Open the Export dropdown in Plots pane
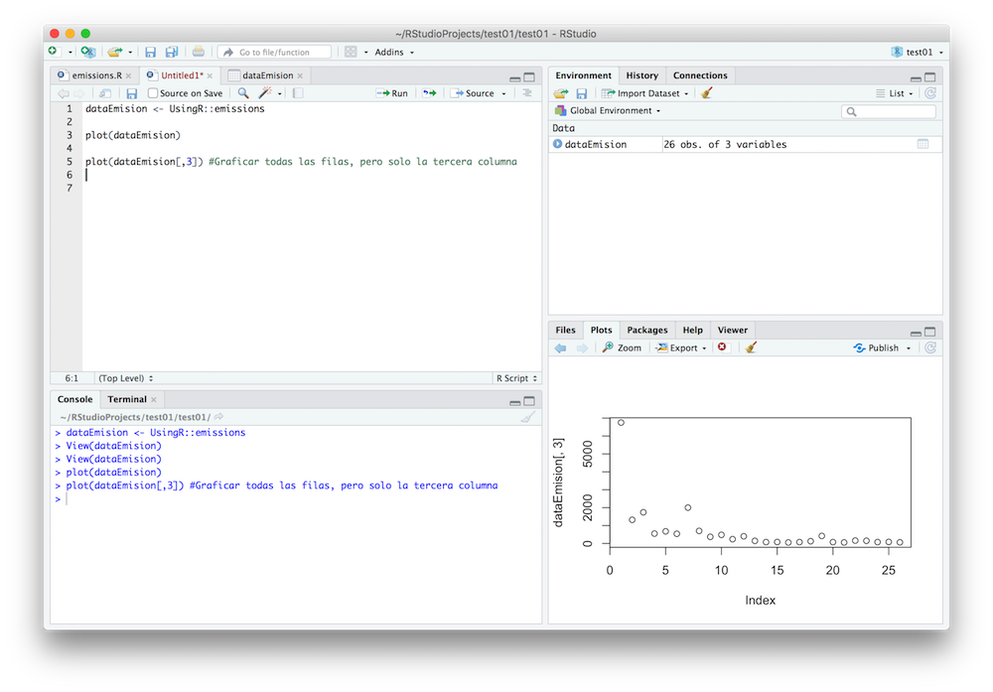The height and width of the screenshot is (692, 993). pos(681,347)
